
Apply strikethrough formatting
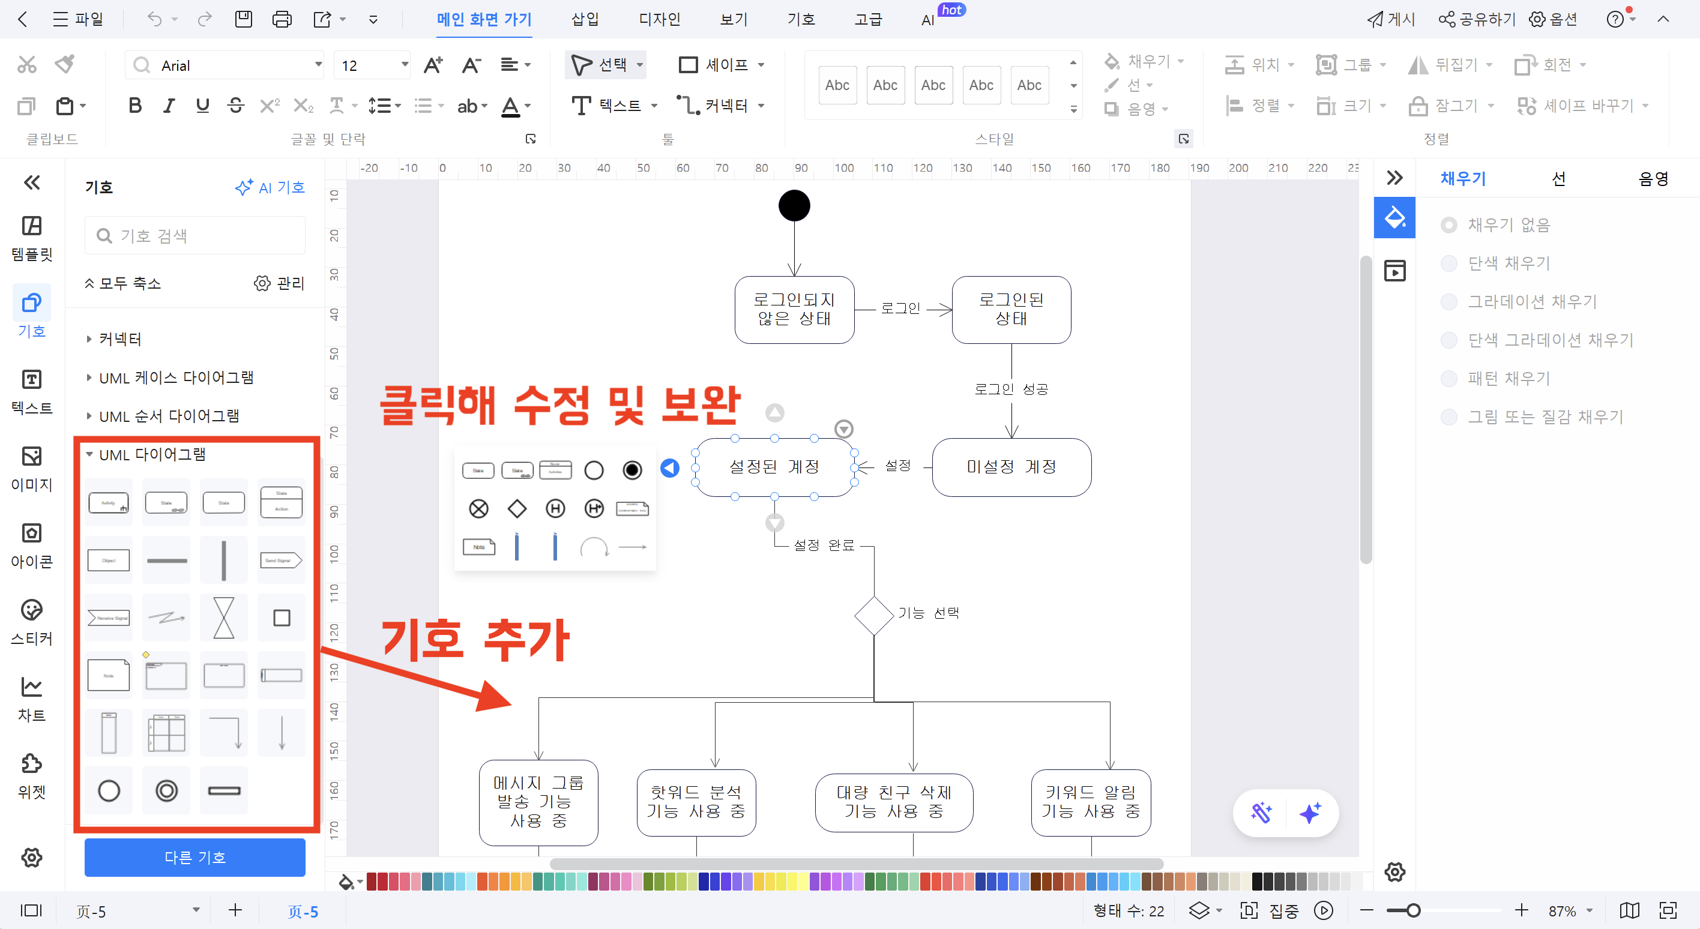235,105
